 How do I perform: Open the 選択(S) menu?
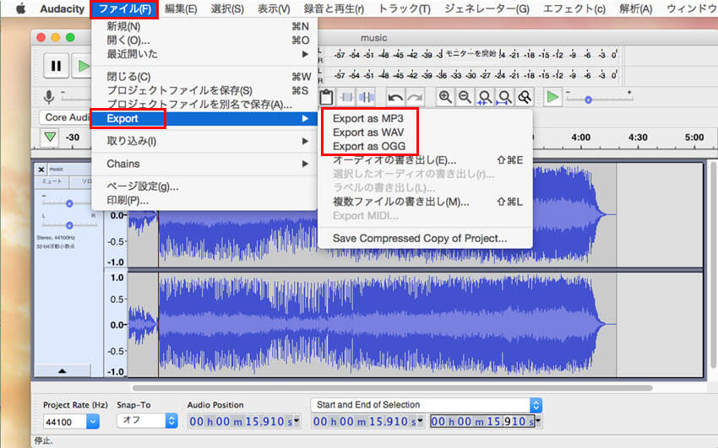(x=227, y=8)
